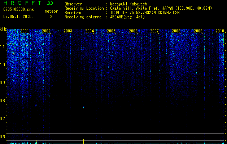Click the 0.9 kHz axis label
Screen dimensions: 227x144
[3, 83]
